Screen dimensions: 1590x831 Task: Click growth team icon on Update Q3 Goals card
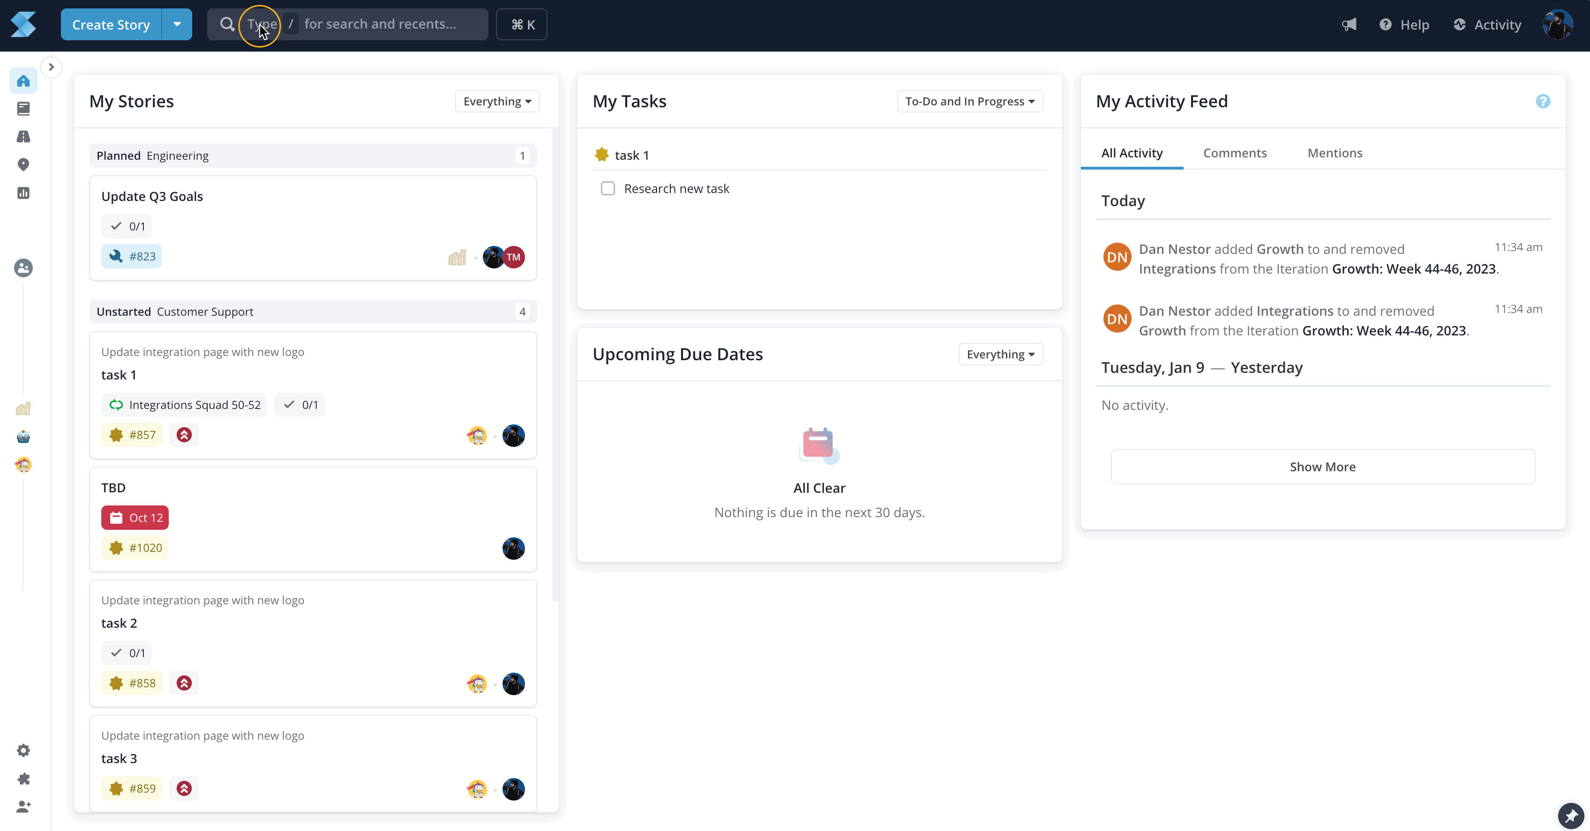457,257
